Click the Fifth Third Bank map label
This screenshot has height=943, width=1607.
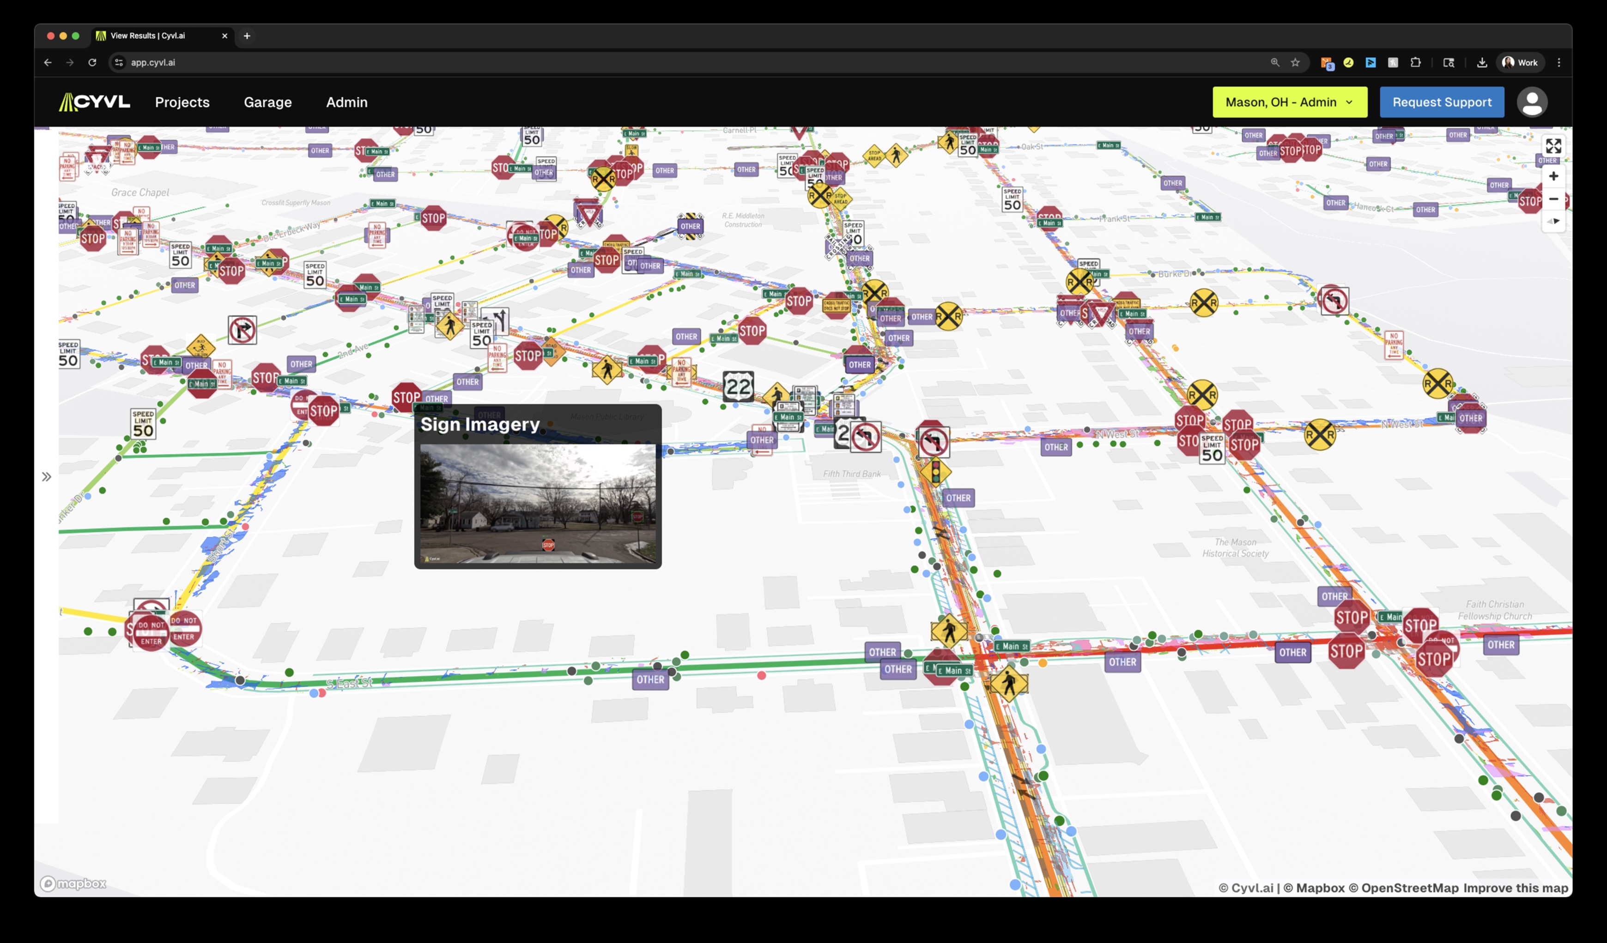click(851, 474)
